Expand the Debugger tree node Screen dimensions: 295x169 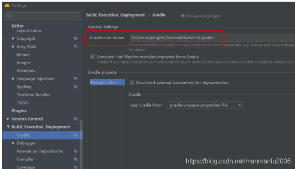(13, 143)
